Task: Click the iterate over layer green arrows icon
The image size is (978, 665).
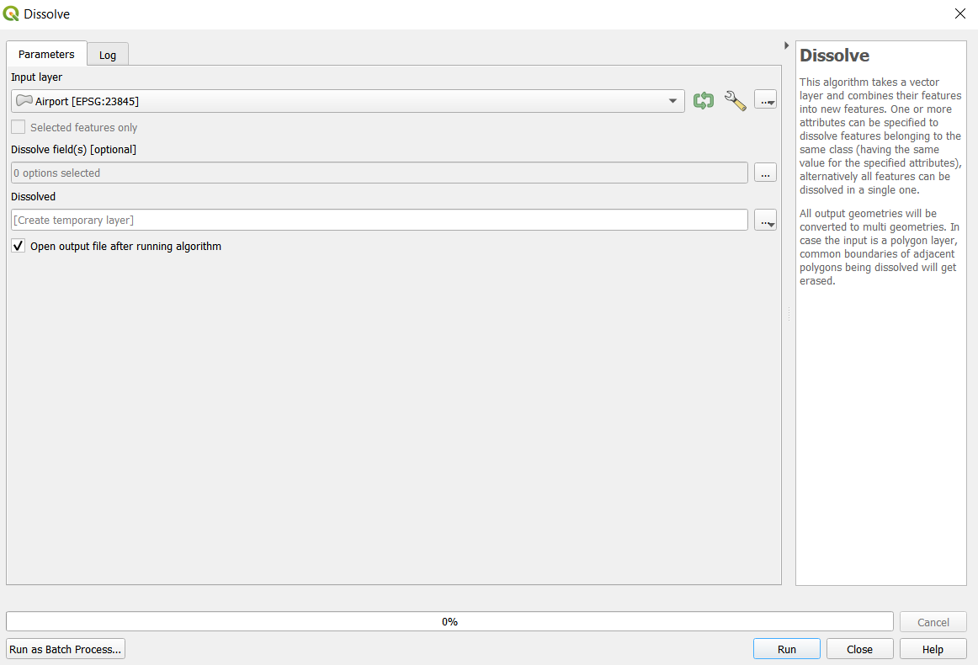Action: (x=703, y=101)
